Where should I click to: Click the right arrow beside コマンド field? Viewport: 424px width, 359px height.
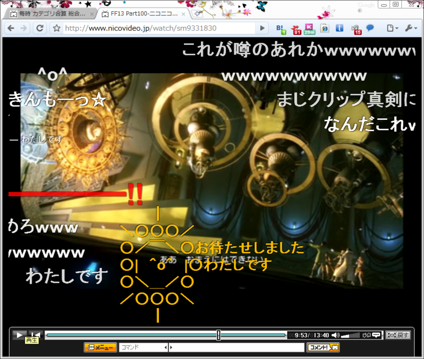[171, 347]
